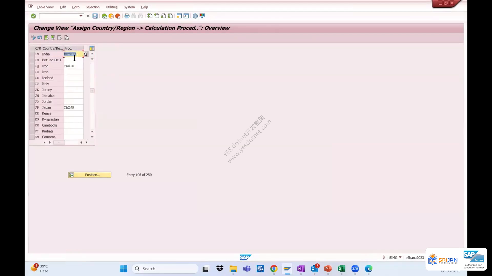
Task: Open Microsoft Teams from the taskbar
Action: [x=247, y=269]
